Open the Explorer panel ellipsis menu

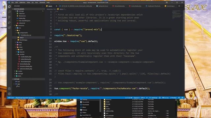[x=43, y=6]
